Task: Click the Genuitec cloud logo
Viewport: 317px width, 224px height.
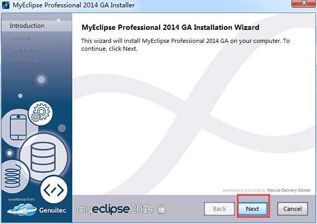Action: coord(22,210)
